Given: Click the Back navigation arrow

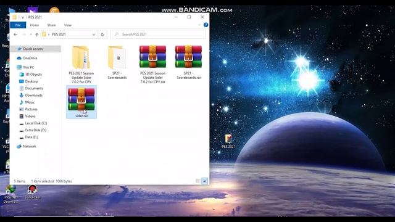Looking at the screenshot, I should [15, 35].
